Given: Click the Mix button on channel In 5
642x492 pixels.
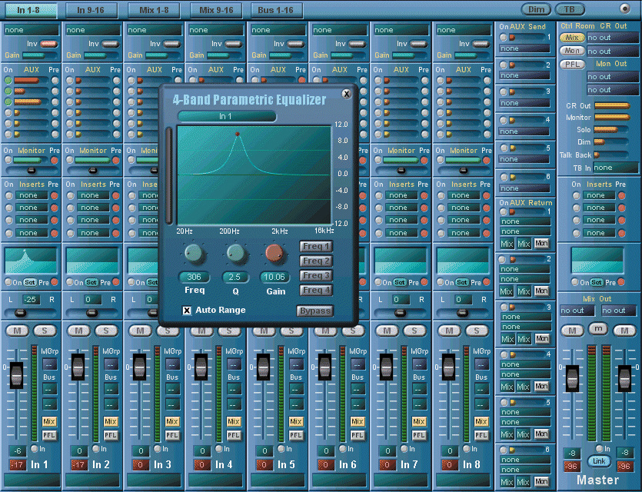Looking at the screenshot, I should (295, 421).
